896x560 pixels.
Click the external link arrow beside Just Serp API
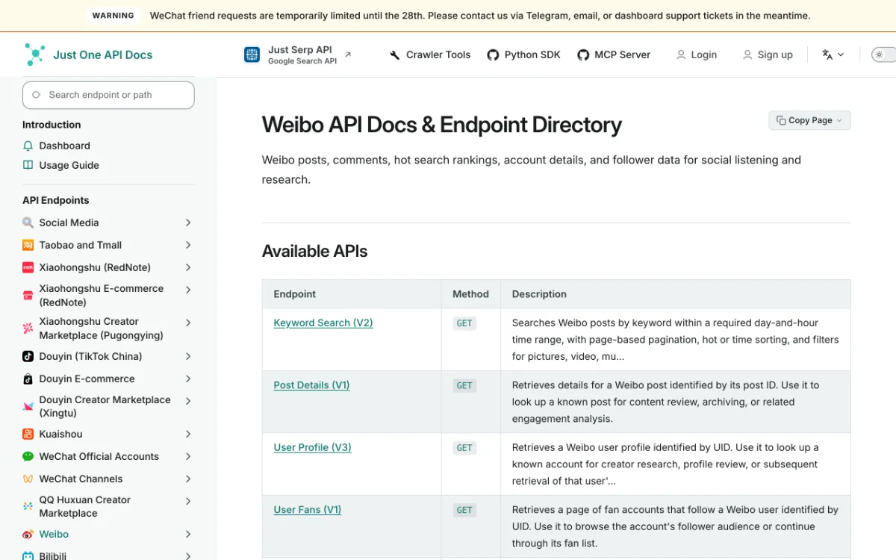[348, 55]
